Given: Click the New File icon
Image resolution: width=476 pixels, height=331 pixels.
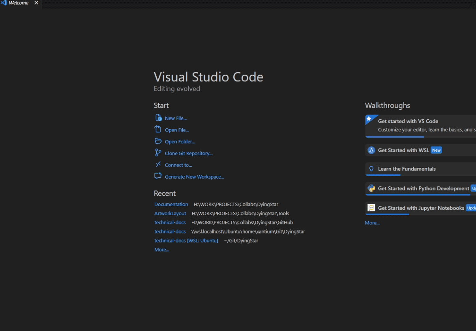Looking at the screenshot, I should point(158,118).
